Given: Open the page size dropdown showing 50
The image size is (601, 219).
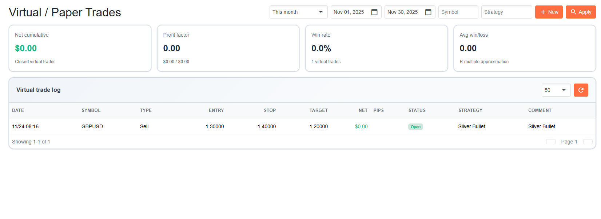Looking at the screenshot, I should 556,90.
